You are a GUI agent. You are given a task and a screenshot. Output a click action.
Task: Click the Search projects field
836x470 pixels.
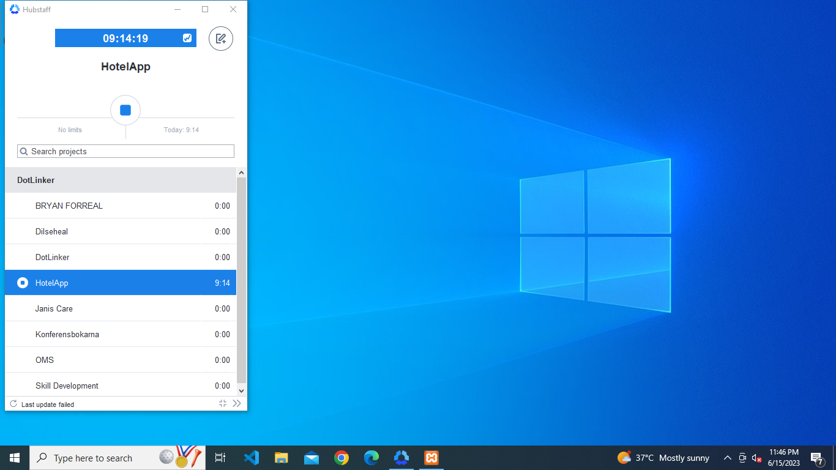coord(125,151)
